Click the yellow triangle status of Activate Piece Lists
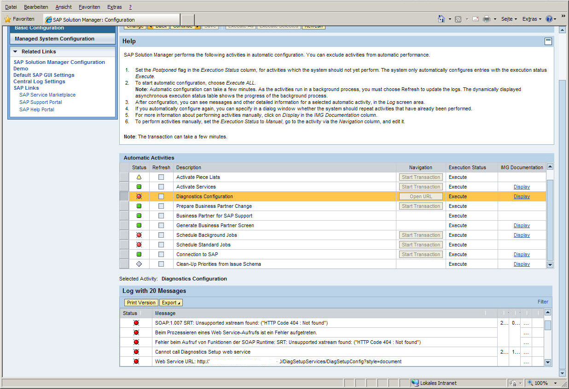The width and height of the screenshot is (569, 389). 139,177
